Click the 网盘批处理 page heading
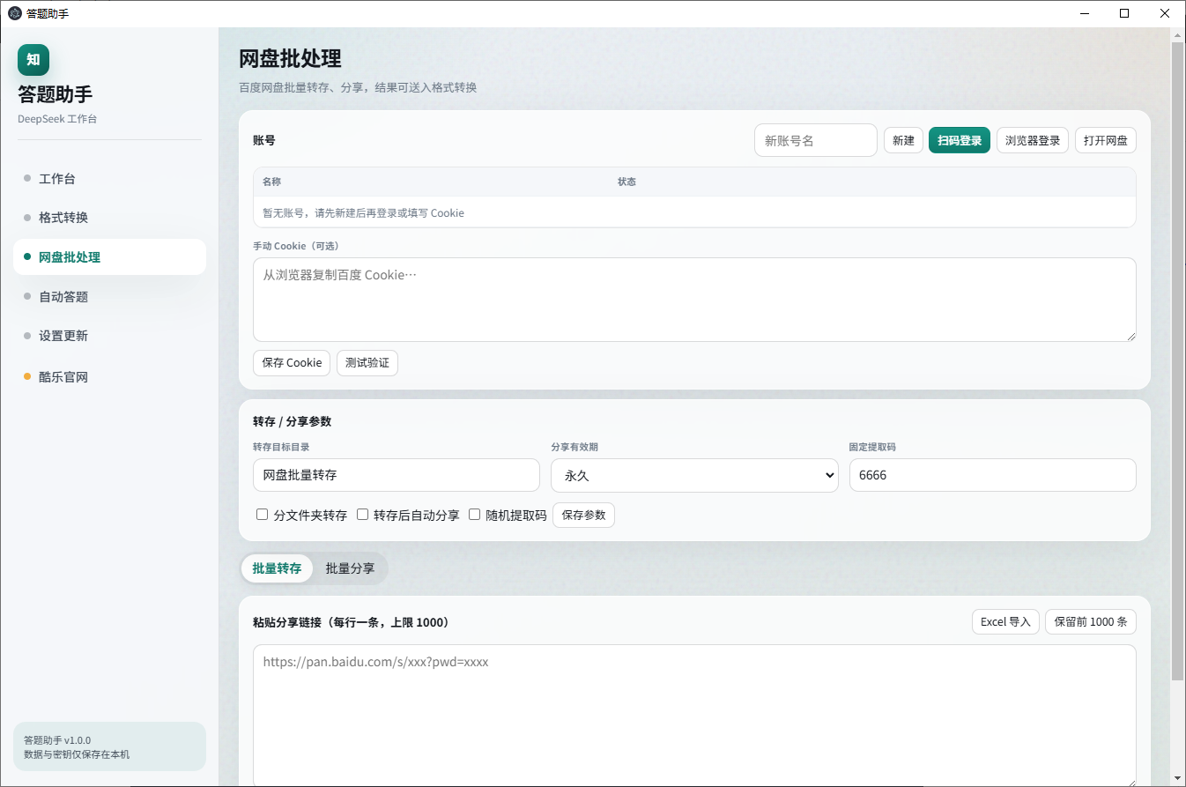The image size is (1186, 787). click(290, 59)
